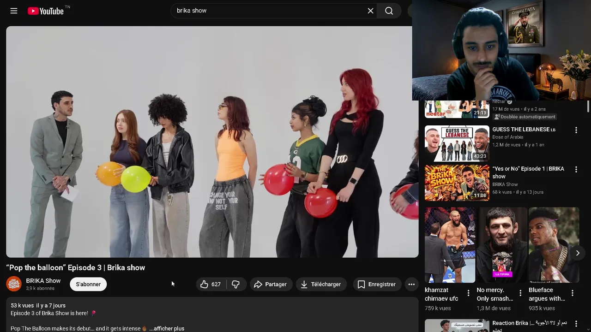Open options for khamzat chimaev ufc short
This screenshot has height=332, width=591.
(468, 293)
